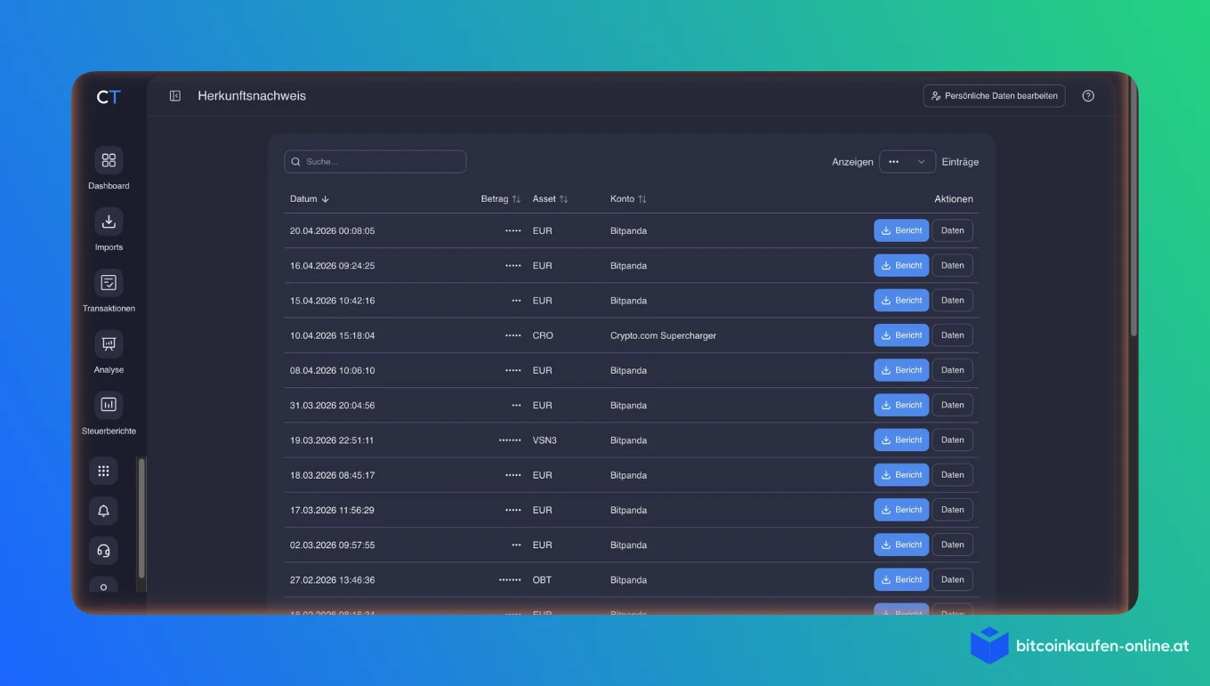Focus the Suche search field
The height and width of the screenshot is (686, 1210).
pos(375,162)
